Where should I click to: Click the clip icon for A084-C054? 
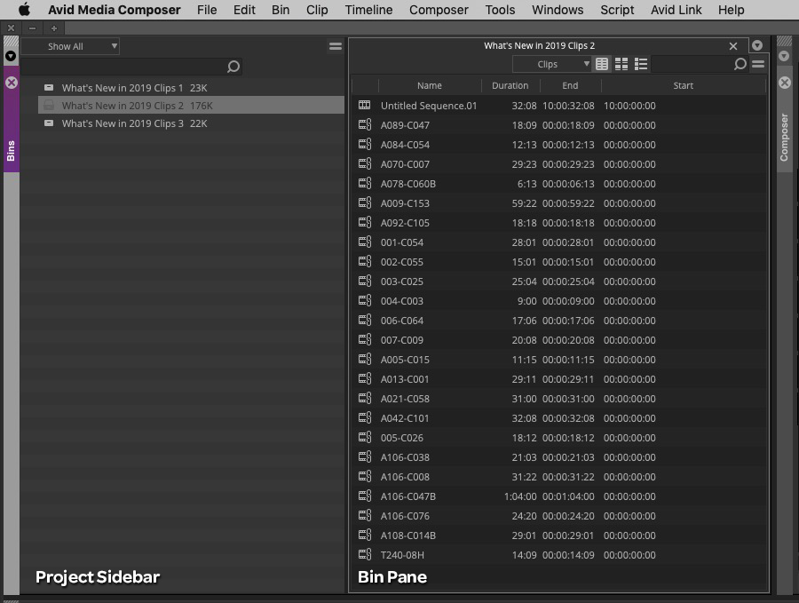[x=364, y=144]
